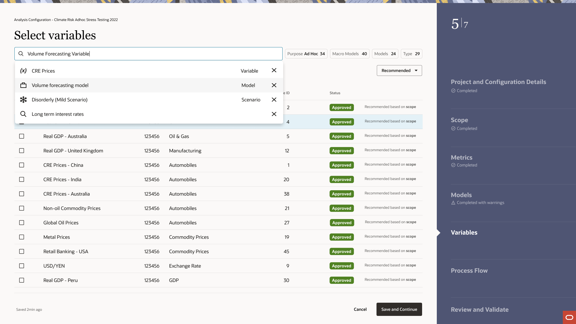Open the Models 24 filter chip
The width and height of the screenshot is (576, 324).
385,54
